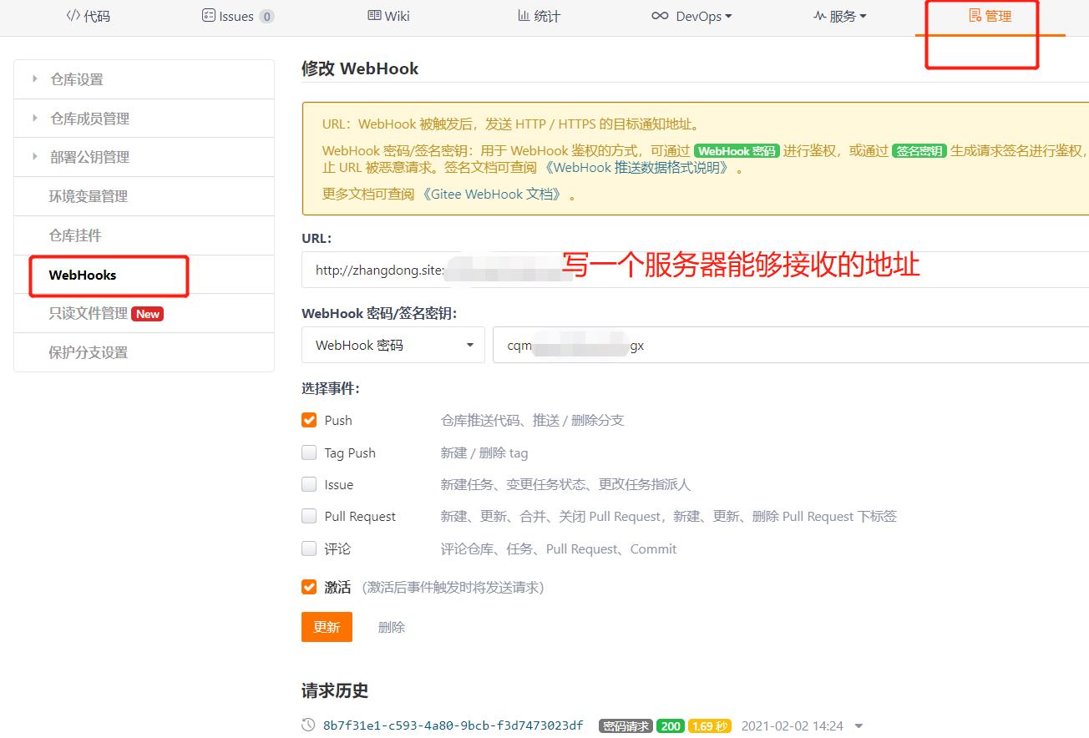Click the 1.69 秒 duration badge
1089x738 pixels.
(710, 726)
